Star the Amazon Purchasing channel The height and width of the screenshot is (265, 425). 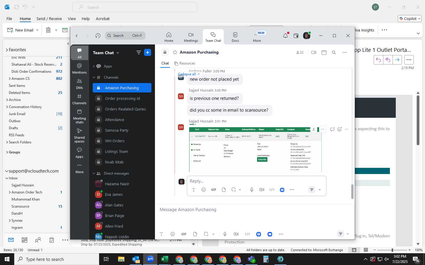pyautogui.click(x=175, y=52)
